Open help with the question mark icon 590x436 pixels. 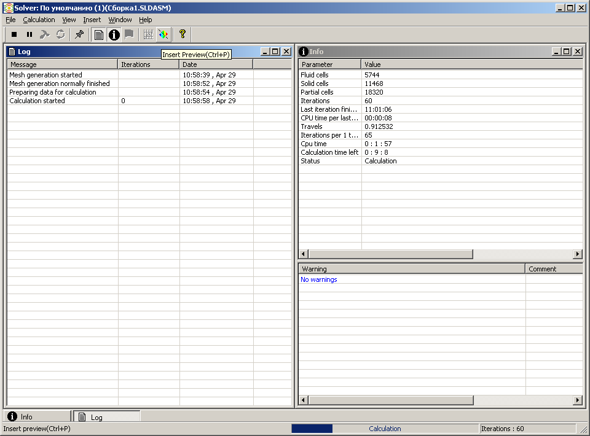183,34
